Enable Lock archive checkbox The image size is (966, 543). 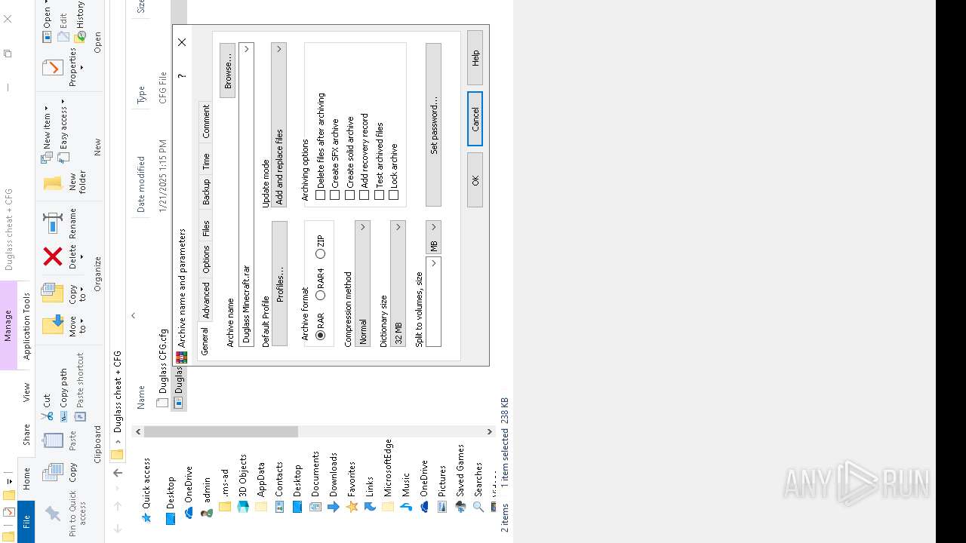click(393, 195)
